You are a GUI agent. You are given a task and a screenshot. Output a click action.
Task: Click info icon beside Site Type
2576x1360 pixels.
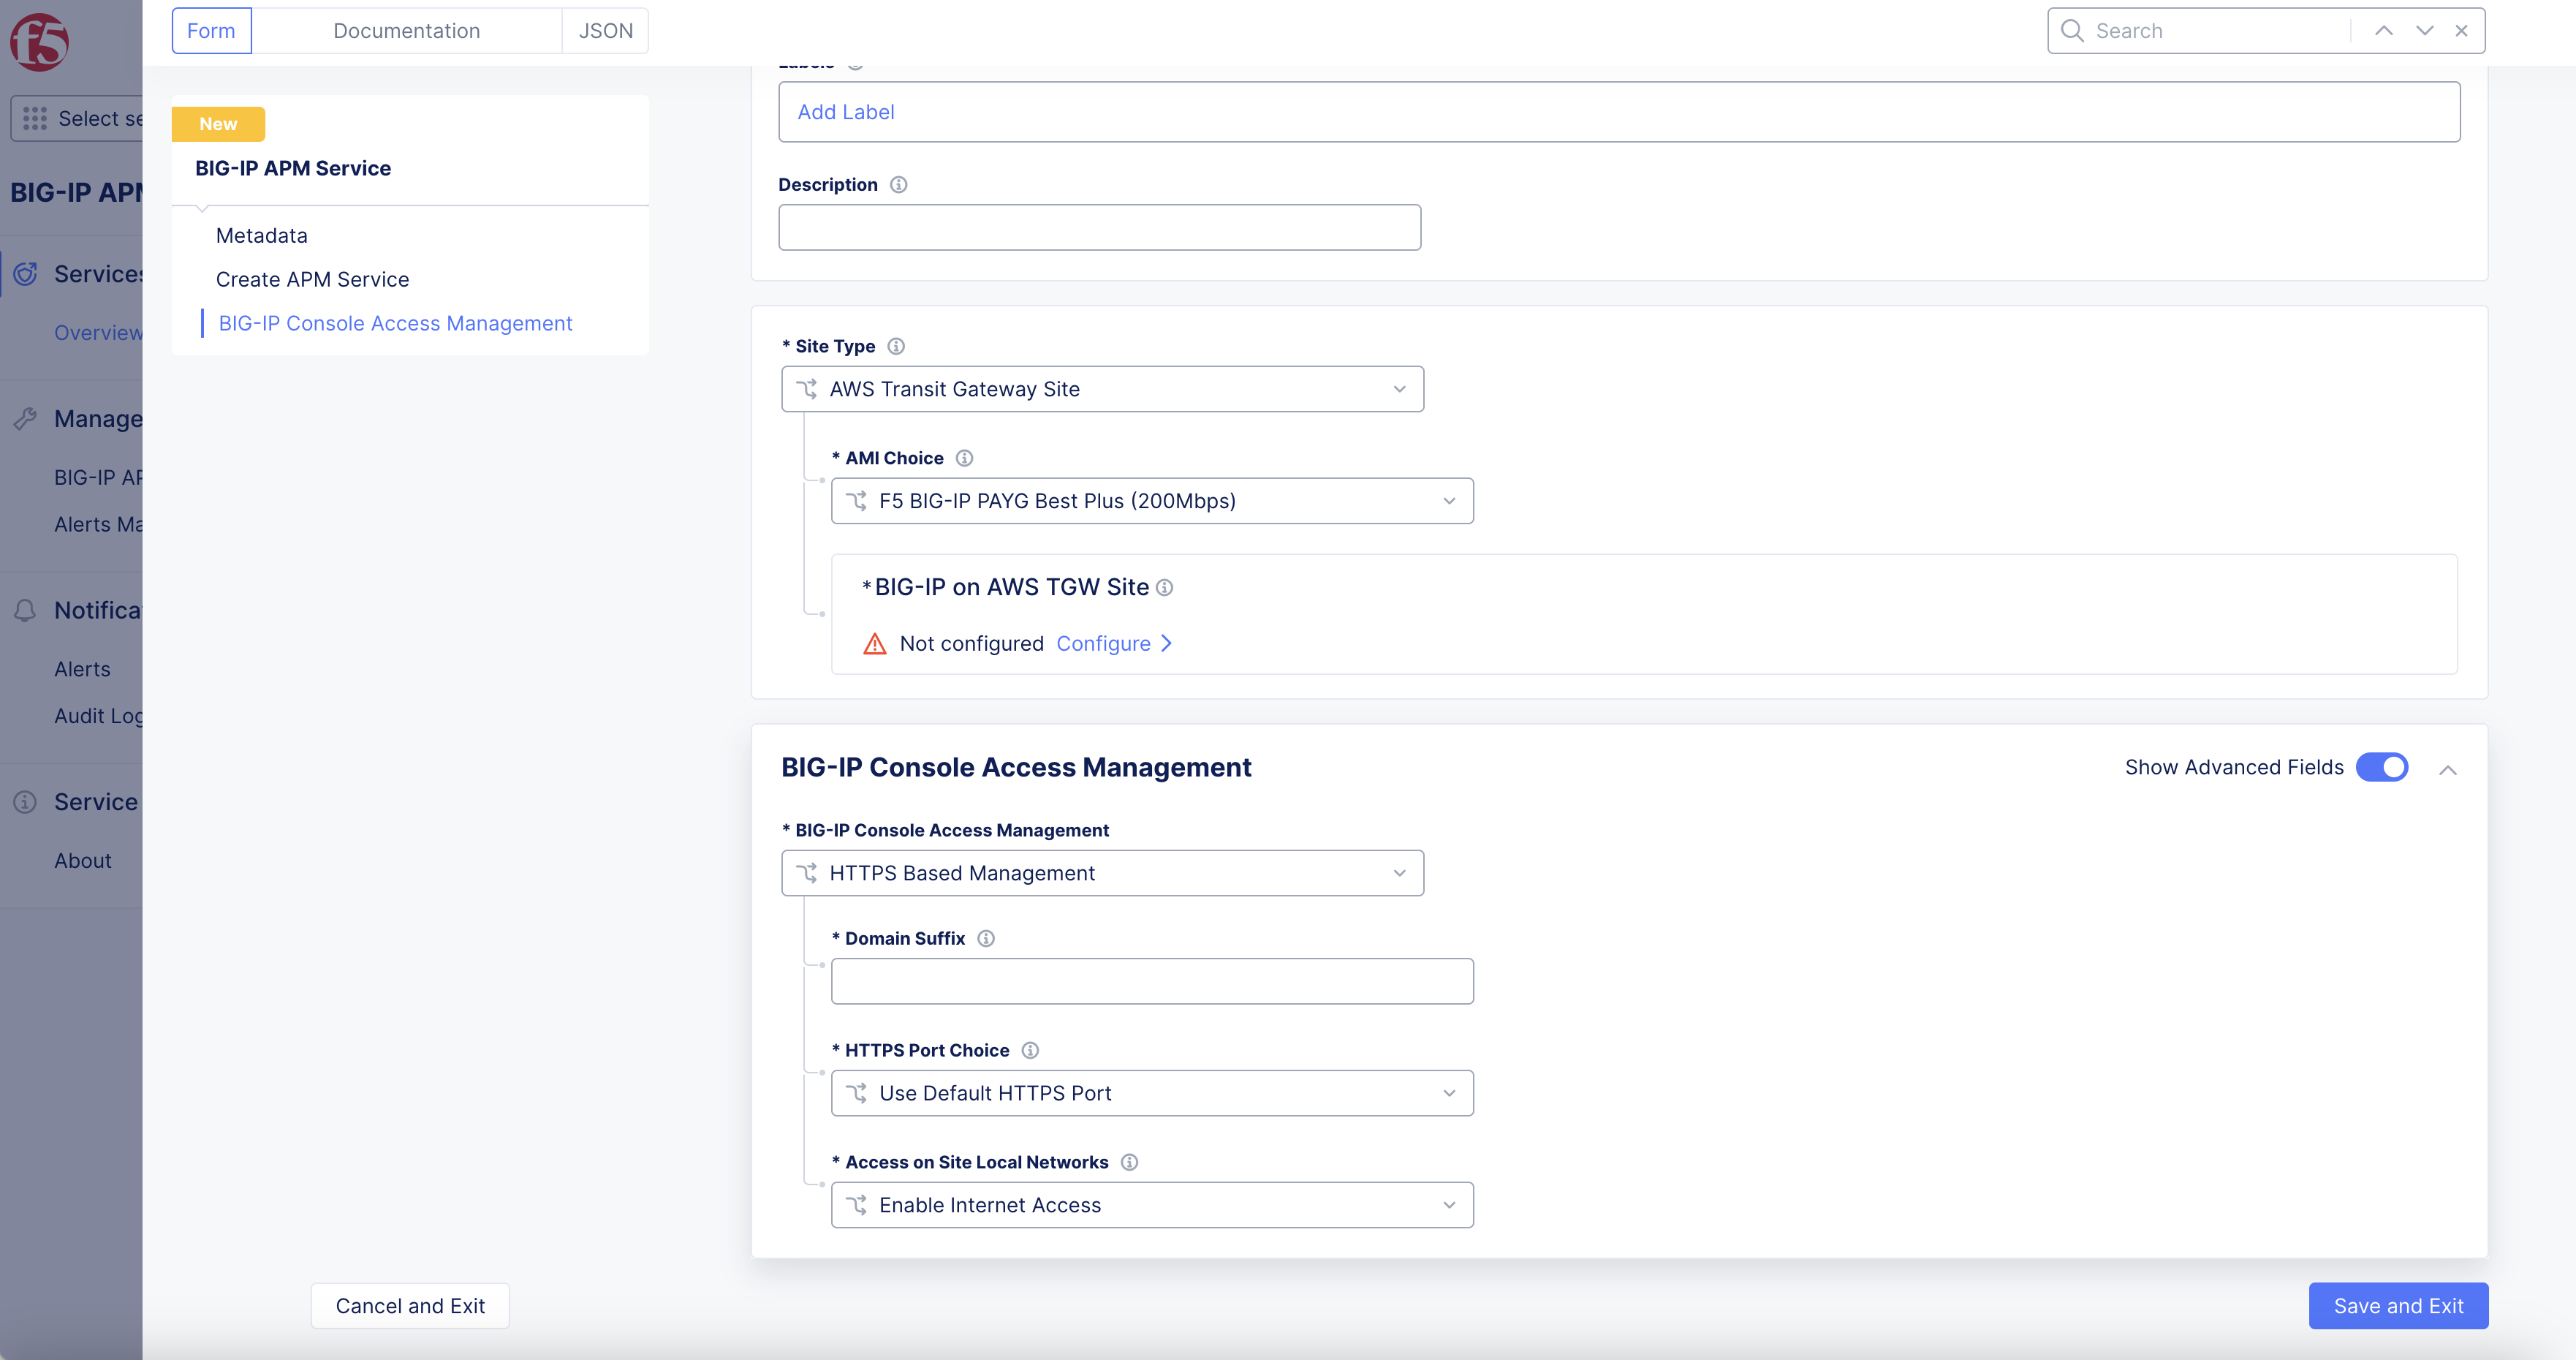coord(896,346)
